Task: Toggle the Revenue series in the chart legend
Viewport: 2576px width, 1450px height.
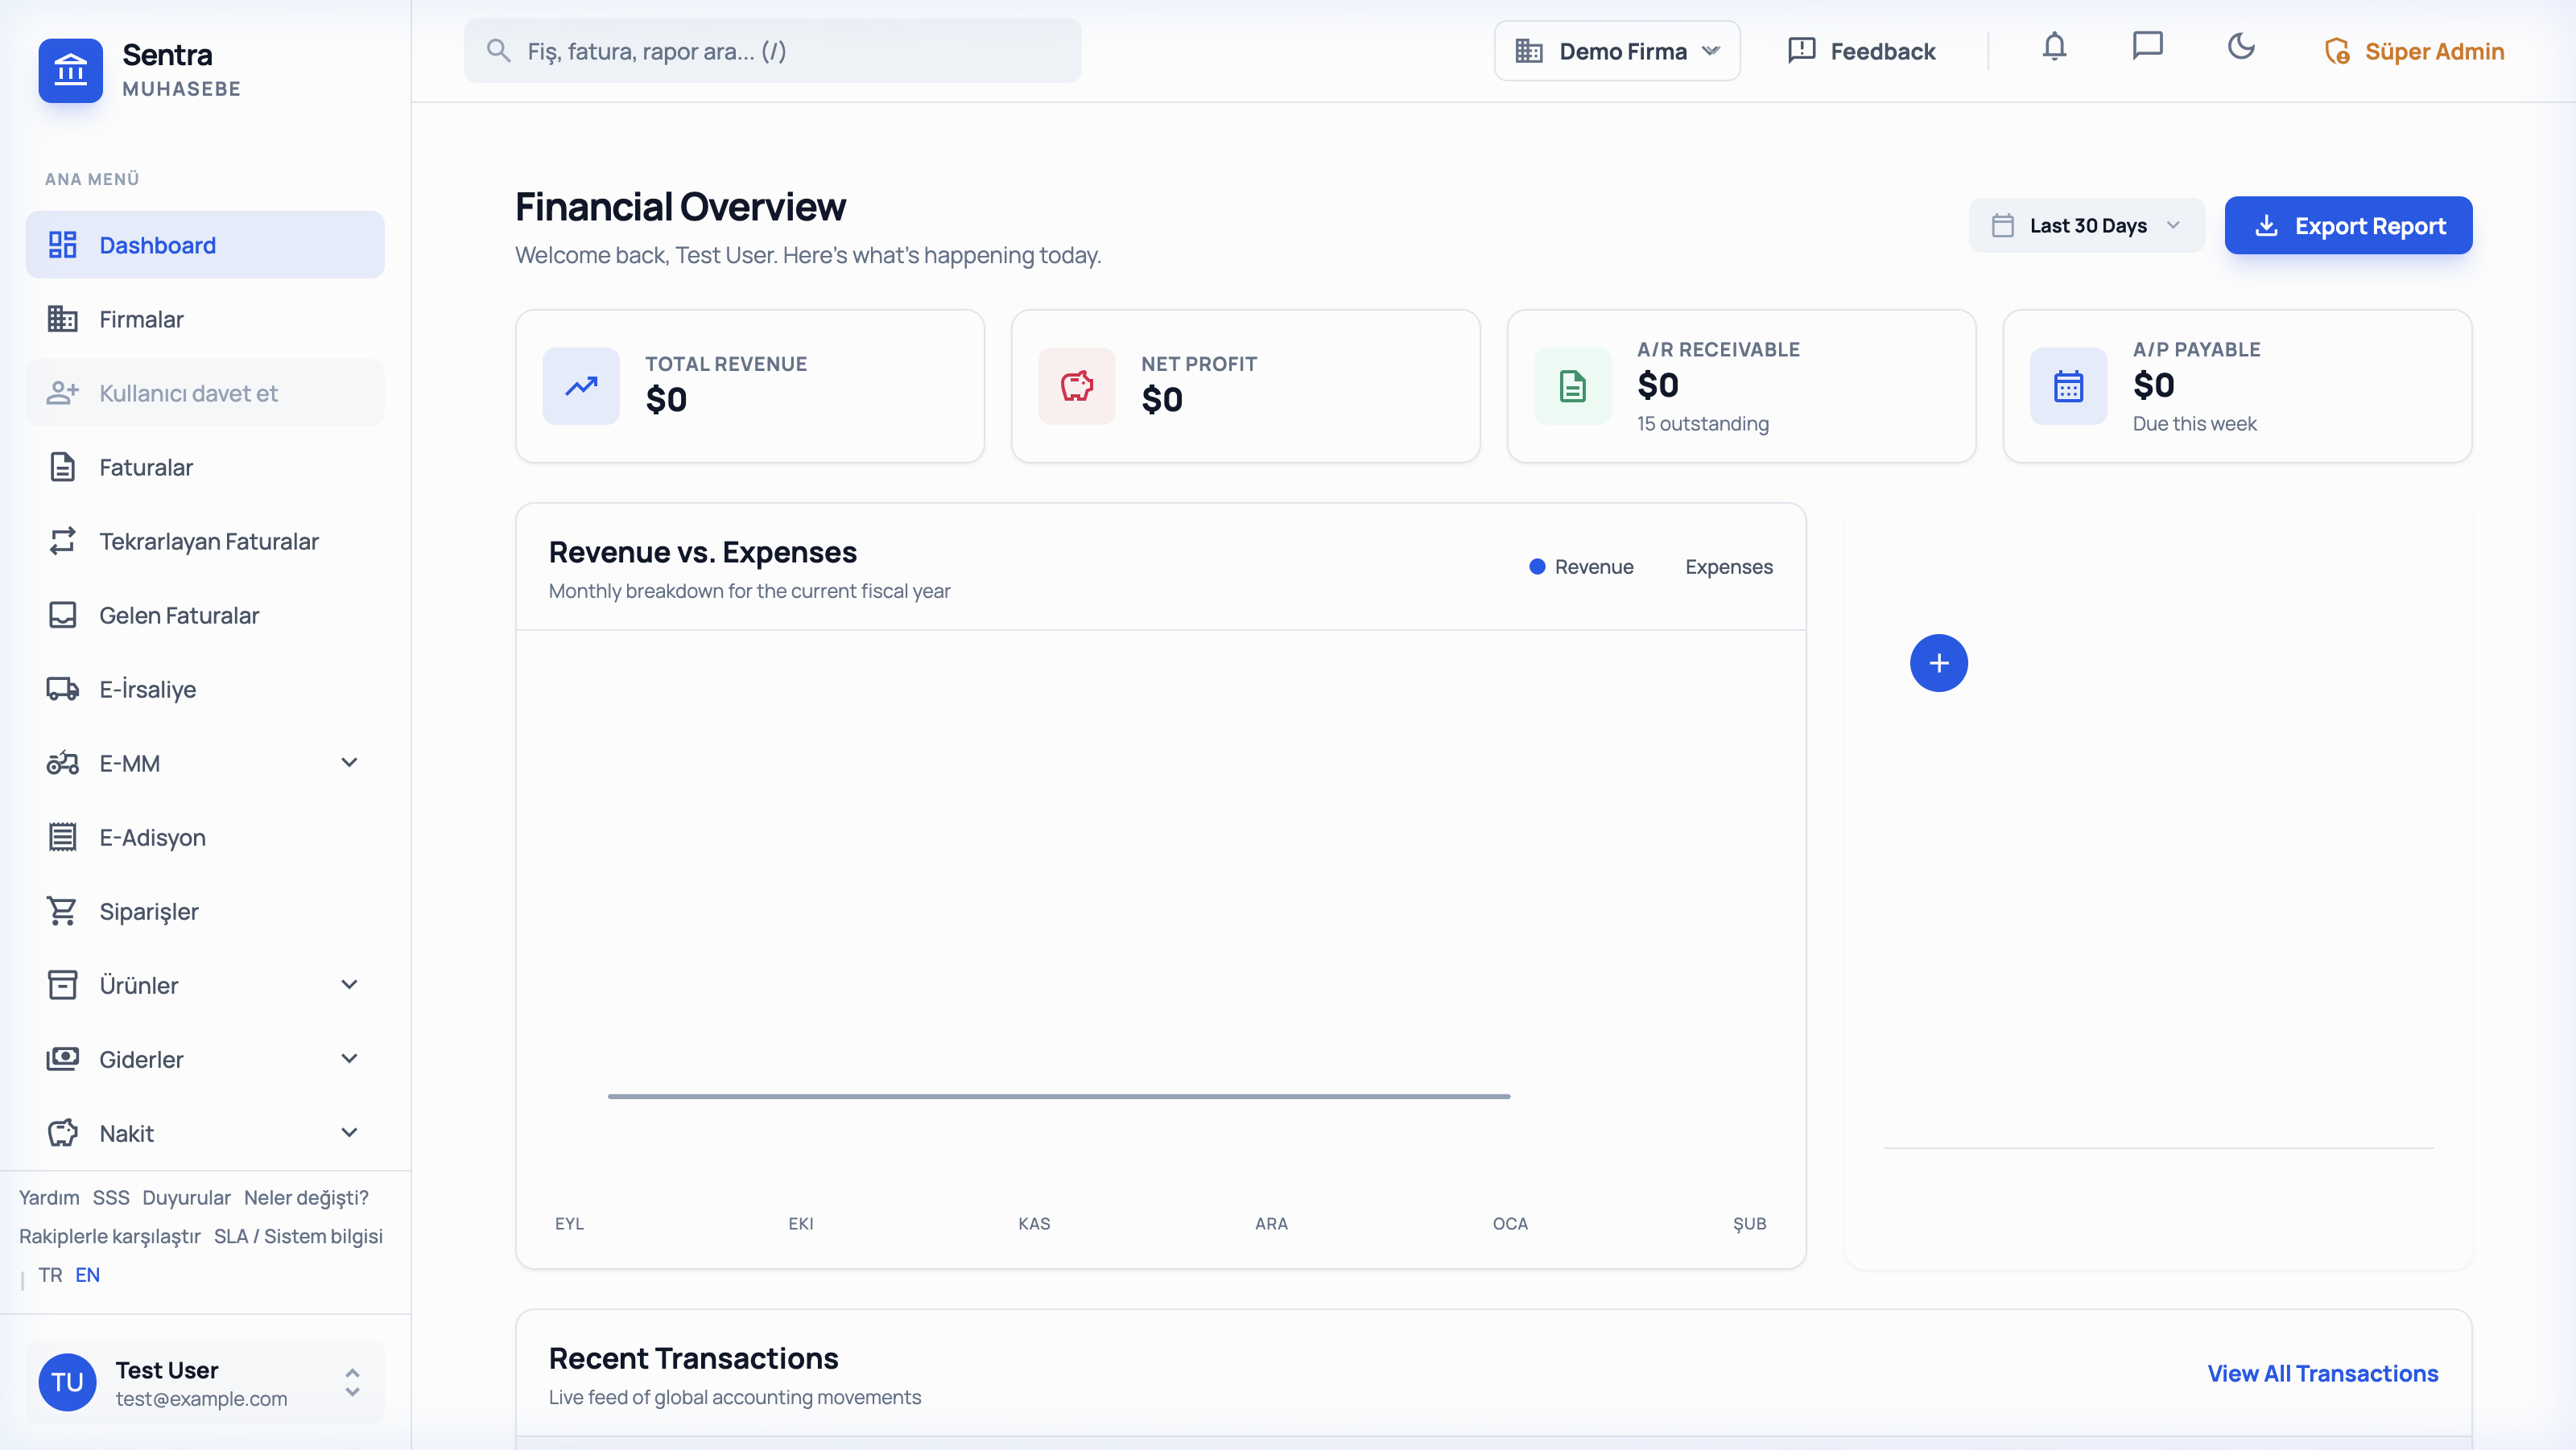Action: click(x=1582, y=566)
